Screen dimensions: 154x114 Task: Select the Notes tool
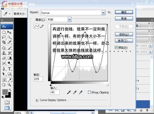(4, 80)
